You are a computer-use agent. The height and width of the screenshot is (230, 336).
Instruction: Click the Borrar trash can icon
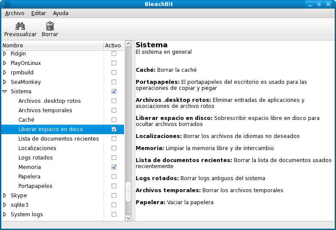click(x=50, y=26)
